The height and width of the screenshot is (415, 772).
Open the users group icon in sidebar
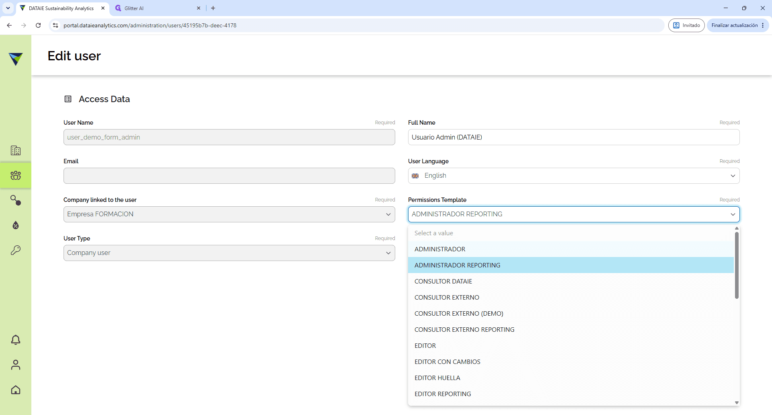point(16,175)
